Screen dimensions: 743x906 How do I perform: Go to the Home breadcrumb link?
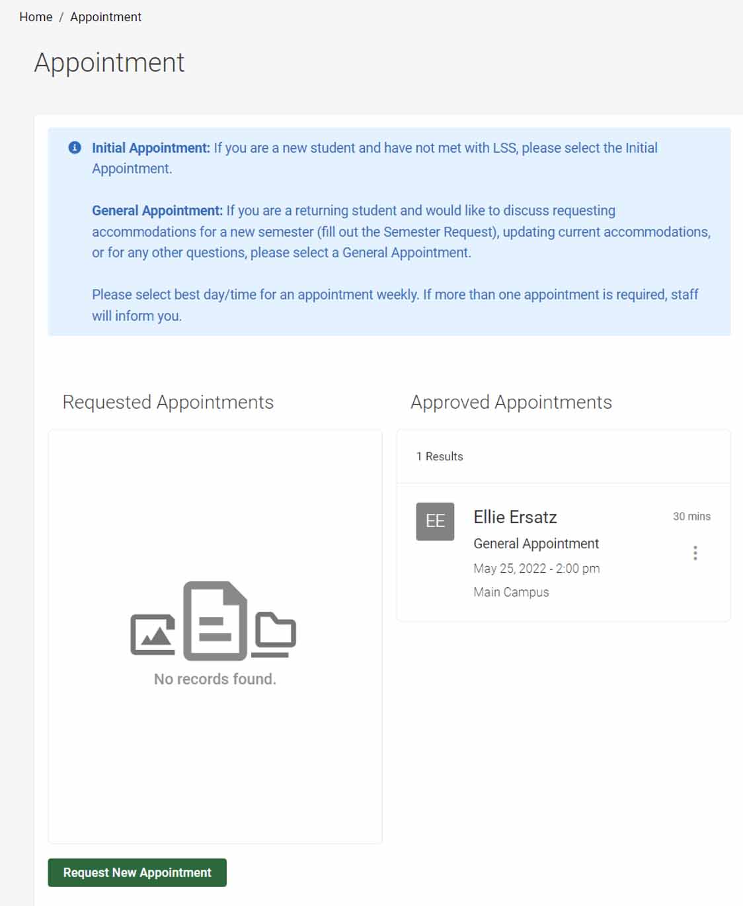tap(36, 17)
